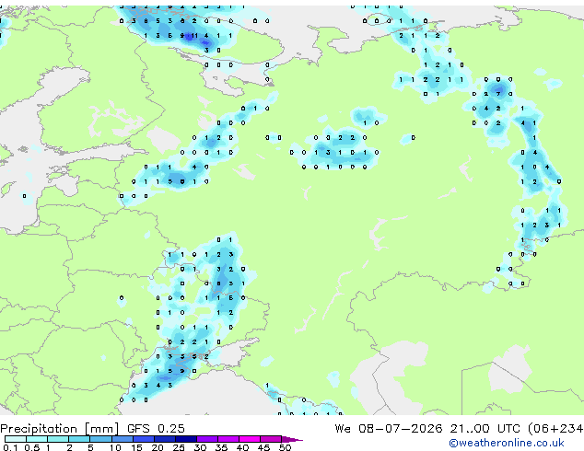Click the '21..00 UTC' time text

coord(485,429)
